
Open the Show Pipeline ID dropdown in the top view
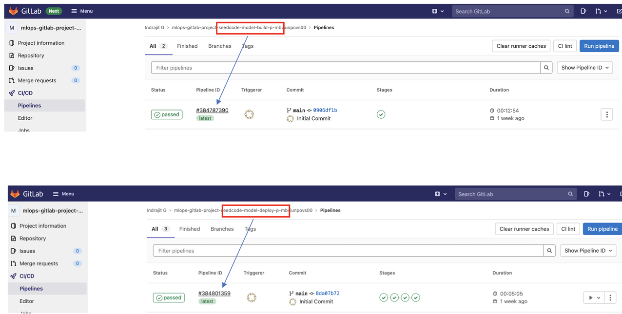(x=585, y=68)
